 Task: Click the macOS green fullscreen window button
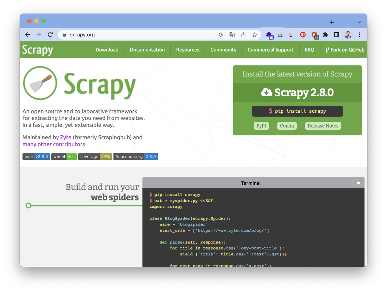coord(44,21)
